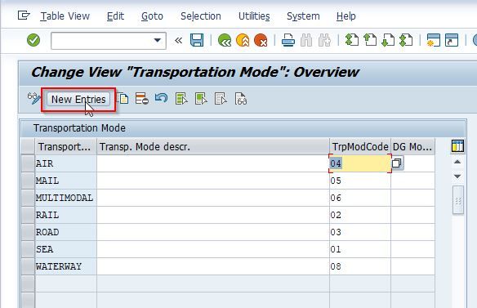Click the Select All icon
Viewport: 477px width, 308px height.
[181, 99]
